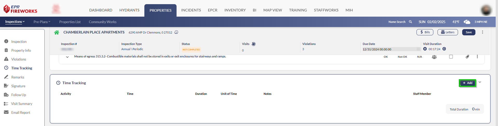Open the Inspections dropdown menu
Screen dimensions: 498x126
click(x=15, y=22)
